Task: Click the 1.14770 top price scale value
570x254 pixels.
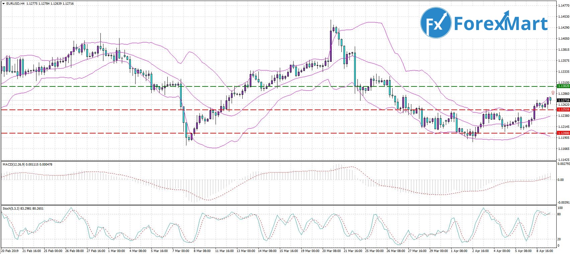Action: tap(563, 6)
